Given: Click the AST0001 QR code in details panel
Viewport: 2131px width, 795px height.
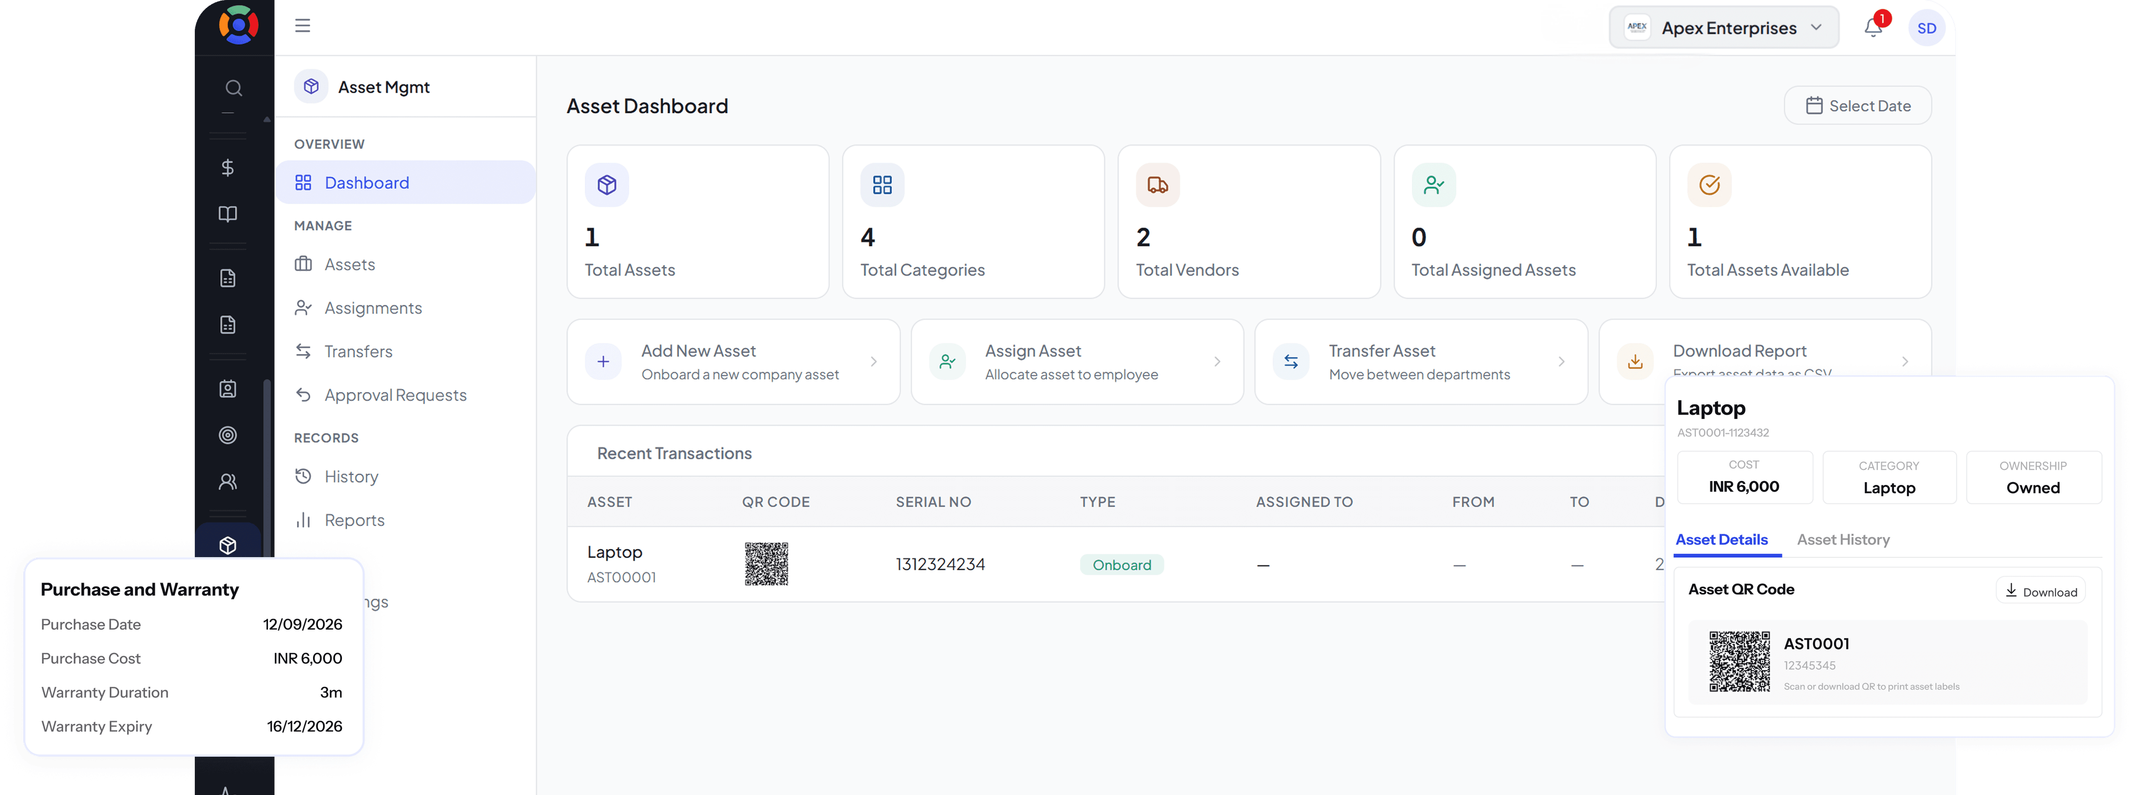Looking at the screenshot, I should [1740, 661].
